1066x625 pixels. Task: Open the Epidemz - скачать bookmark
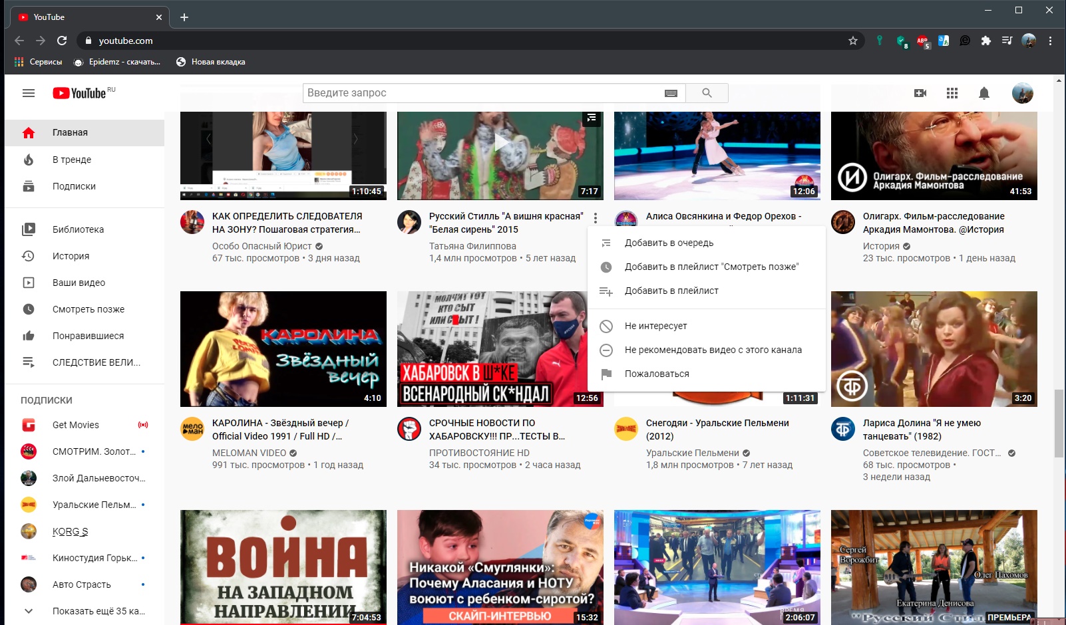click(x=117, y=62)
